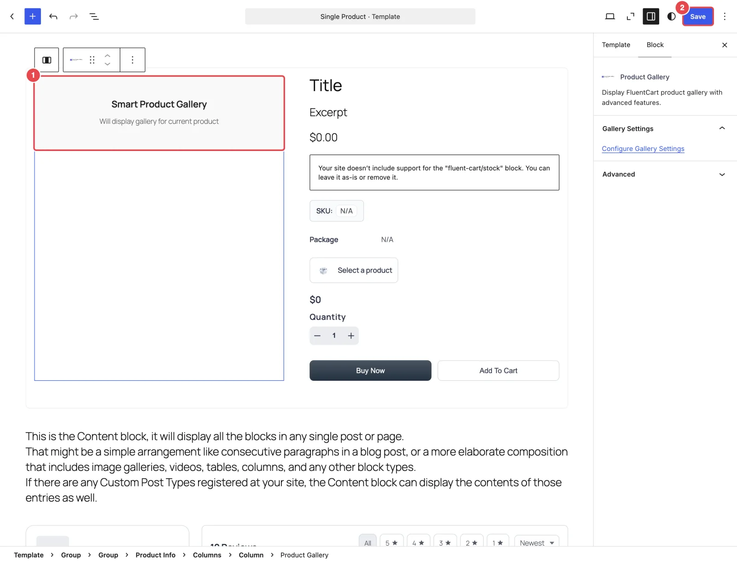The height and width of the screenshot is (563, 737).
Task: Increase quantity with the plus button
Action: (x=351, y=336)
